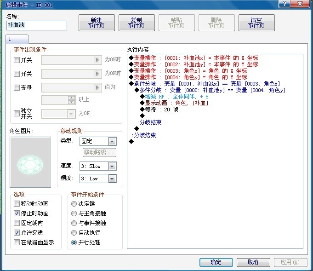Screen dimensions: 313x271
Task: Select command line 变量操作 [0003: 角色x]
Action: (188, 71)
